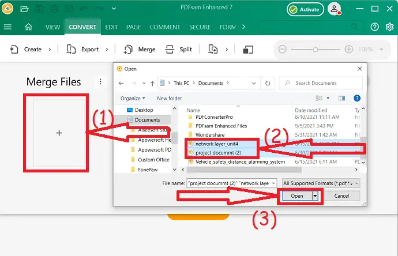Click the ribbon search field
The width and height of the screenshot is (398, 256).
tap(311, 27)
